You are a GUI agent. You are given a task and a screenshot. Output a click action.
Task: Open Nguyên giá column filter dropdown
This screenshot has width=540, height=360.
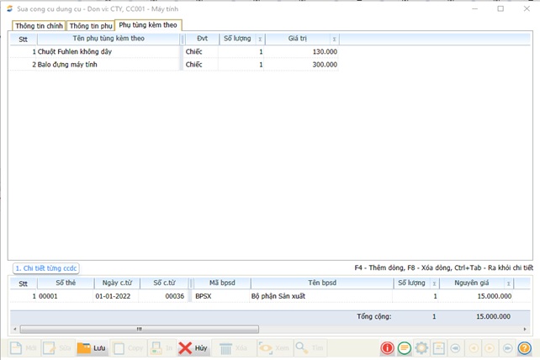[x=509, y=283]
